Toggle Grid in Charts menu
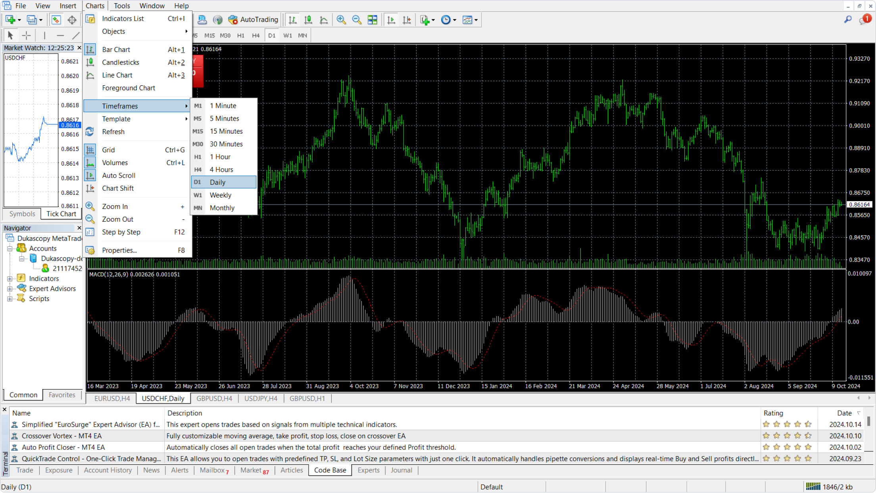The height and width of the screenshot is (493, 876). click(108, 150)
